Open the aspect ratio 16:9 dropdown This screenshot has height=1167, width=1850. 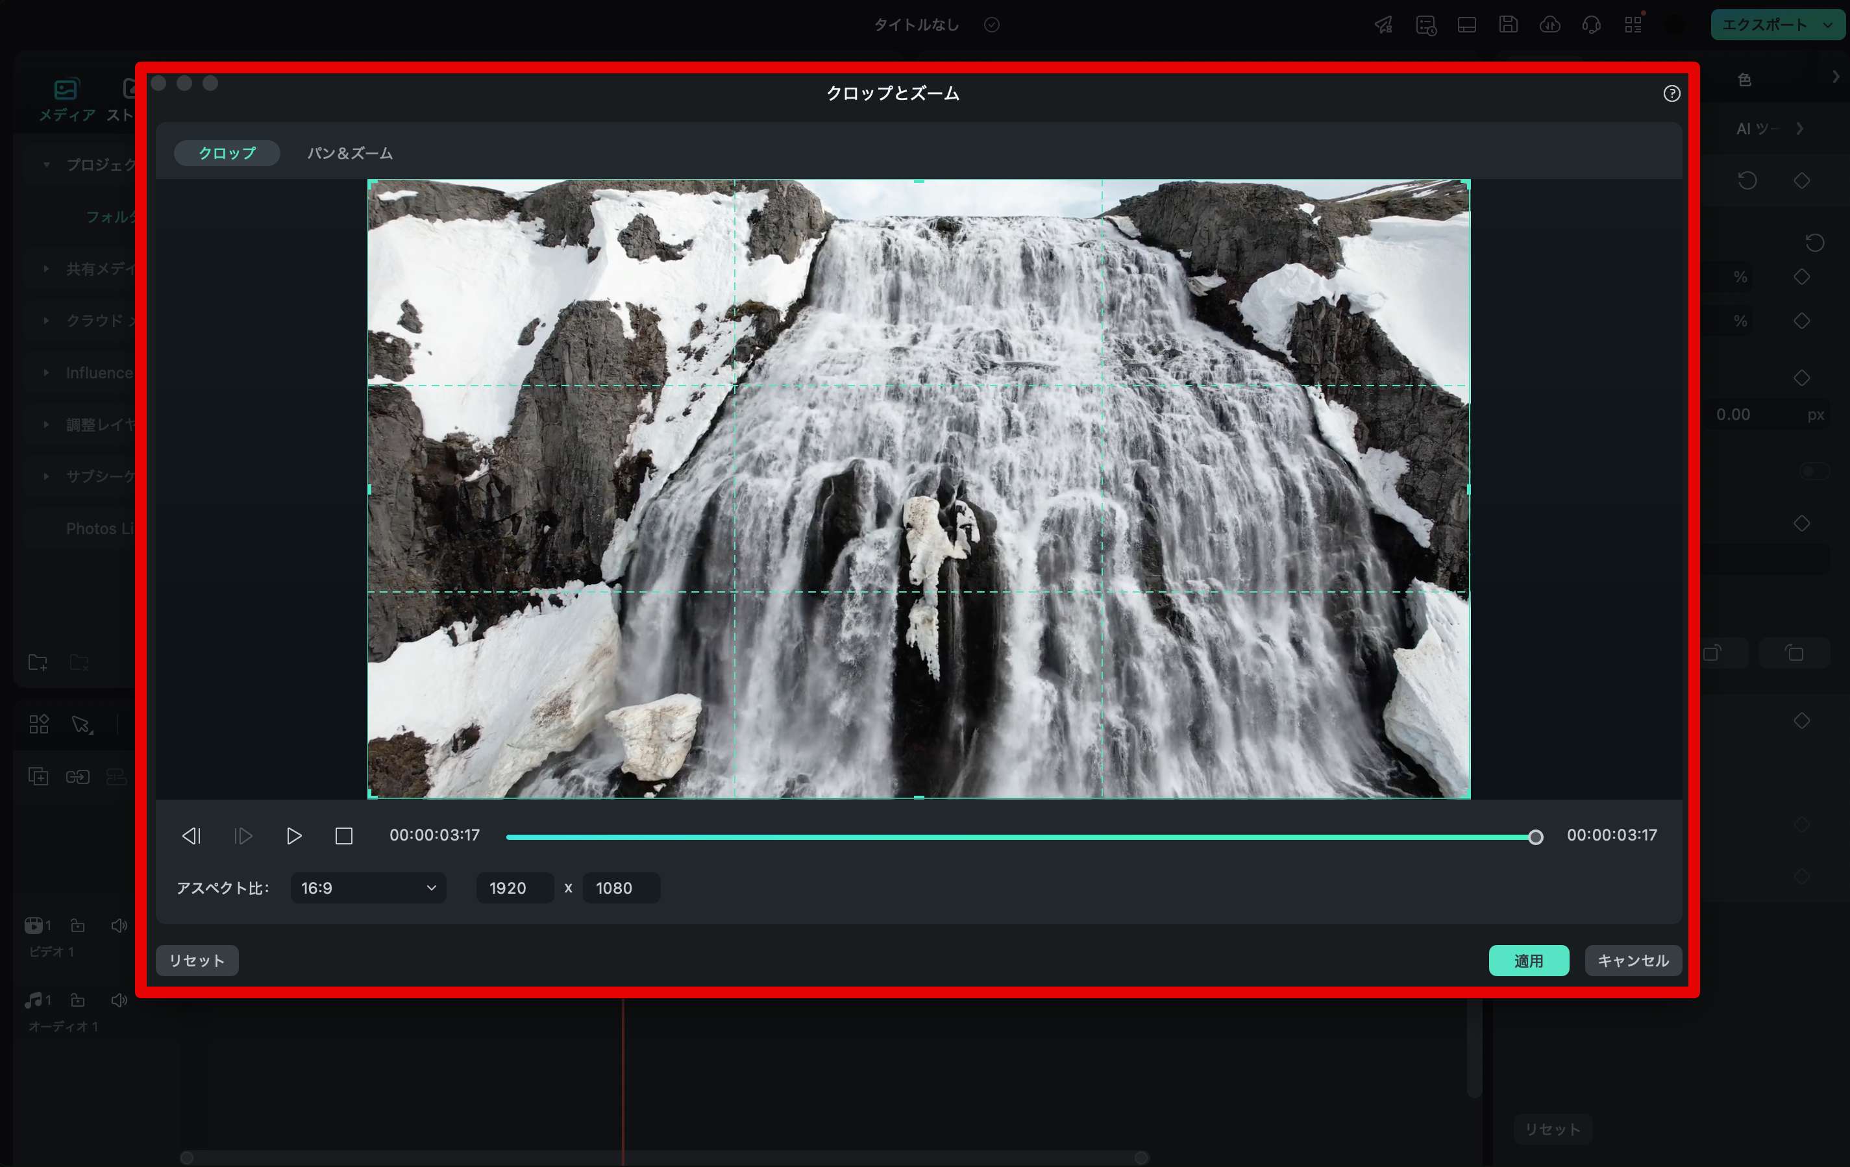pyautogui.click(x=368, y=888)
